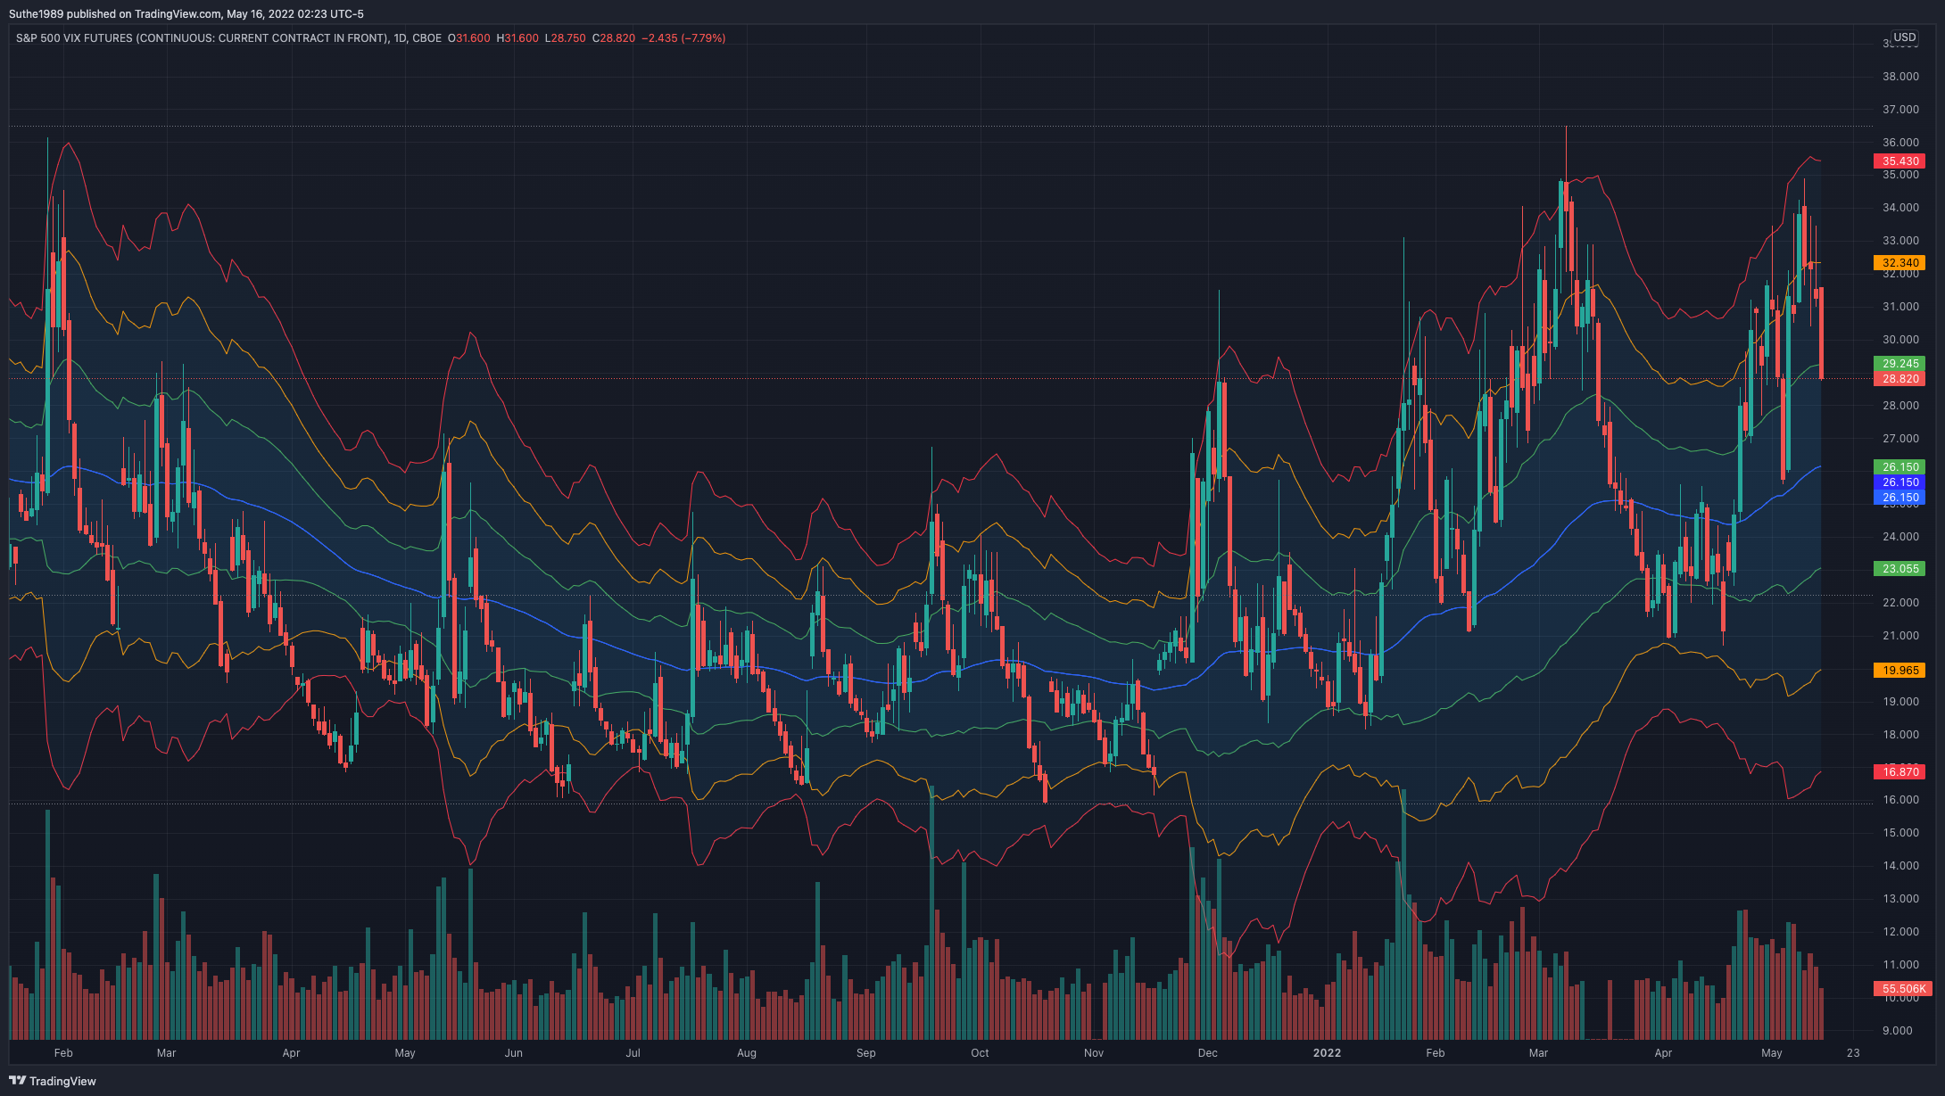Select the Dec label on time axis
Image resolution: width=1945 pixels, height=1096 pixels.
point(1207,1053)
